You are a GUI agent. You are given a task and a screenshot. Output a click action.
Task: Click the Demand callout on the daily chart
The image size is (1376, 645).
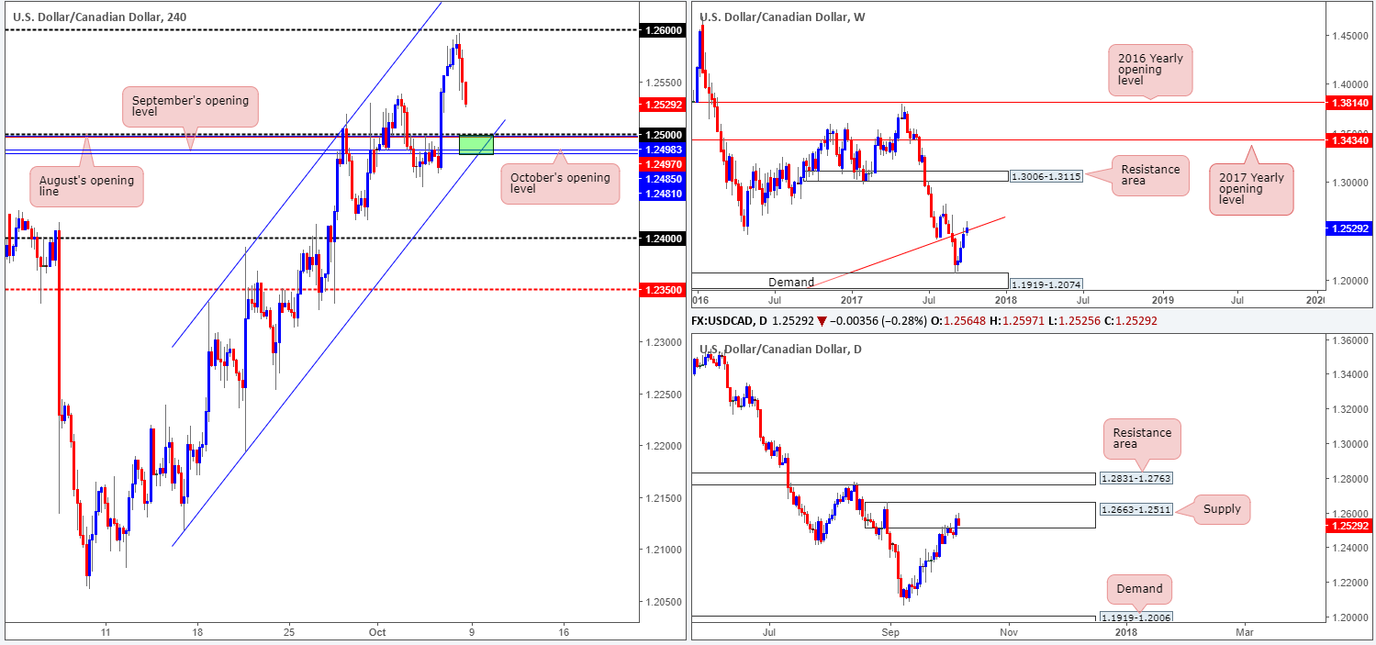coord(1140,589)
